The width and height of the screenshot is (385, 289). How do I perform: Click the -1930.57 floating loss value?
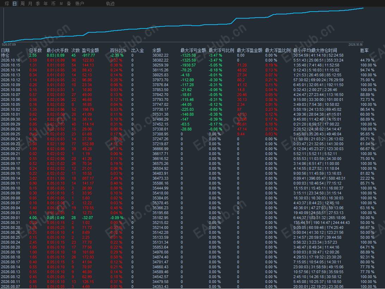(x=188, y=65)
